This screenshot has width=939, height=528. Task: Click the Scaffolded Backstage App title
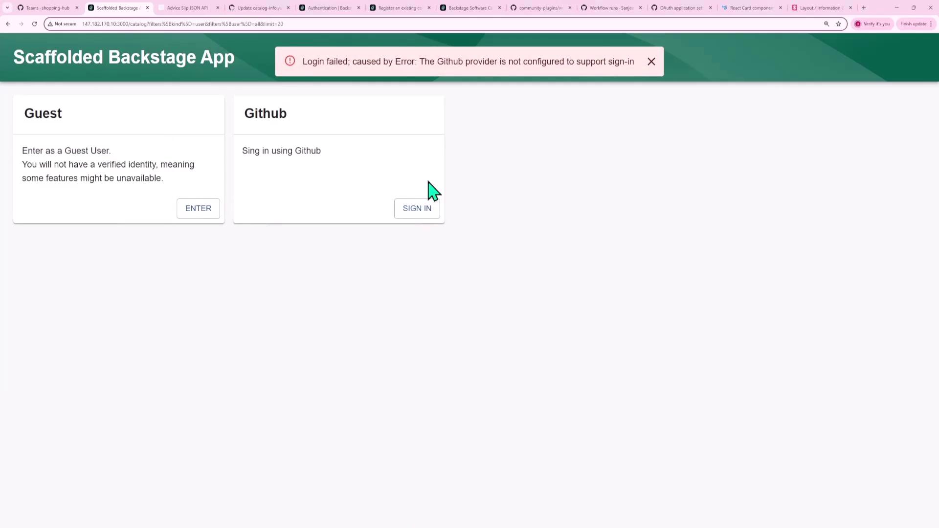[124, 57]
